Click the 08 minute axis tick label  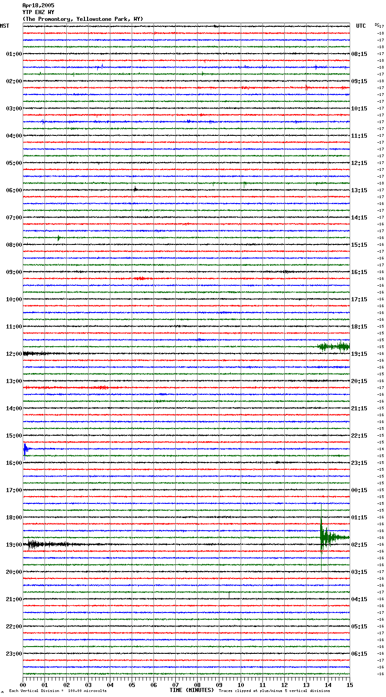click(197, 685)
